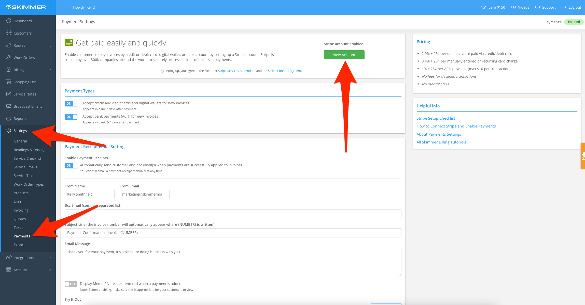This screenshot has width=585, height=305.
Task: Click the Shopping List cart icon
Action: pos(9,82)
